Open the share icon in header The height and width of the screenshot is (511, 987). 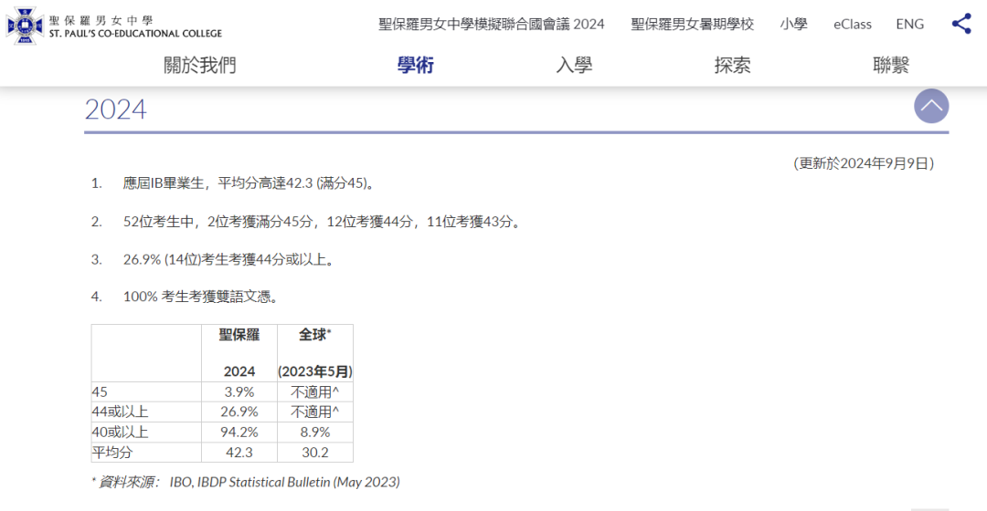(x=960, y=25)
